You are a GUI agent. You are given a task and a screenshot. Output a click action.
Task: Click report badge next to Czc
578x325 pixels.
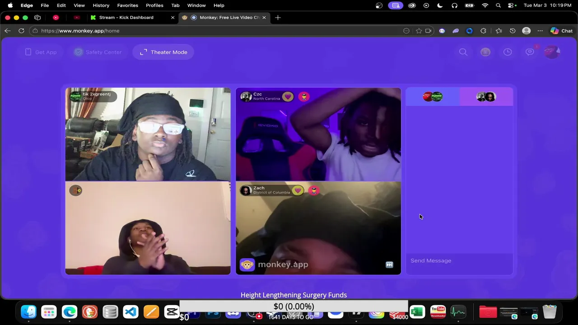(x=304, y=97)
